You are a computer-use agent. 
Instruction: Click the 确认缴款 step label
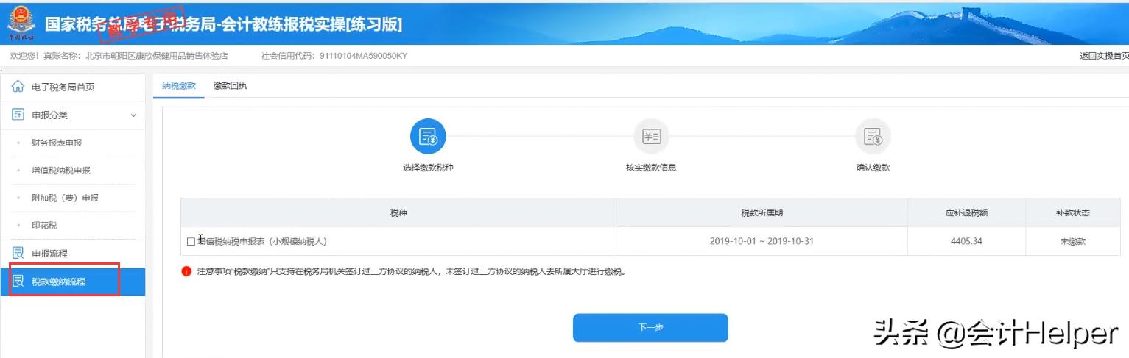[x=873, y=168]
